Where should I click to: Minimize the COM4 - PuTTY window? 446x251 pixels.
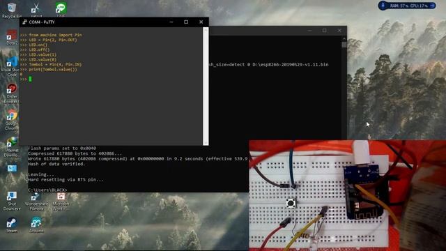171,22
